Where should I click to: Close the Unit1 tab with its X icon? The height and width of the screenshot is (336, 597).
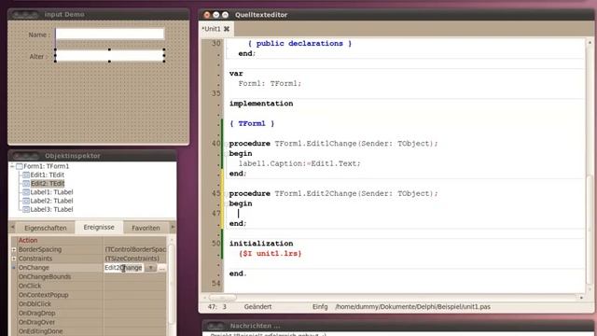tap(227, 29)
